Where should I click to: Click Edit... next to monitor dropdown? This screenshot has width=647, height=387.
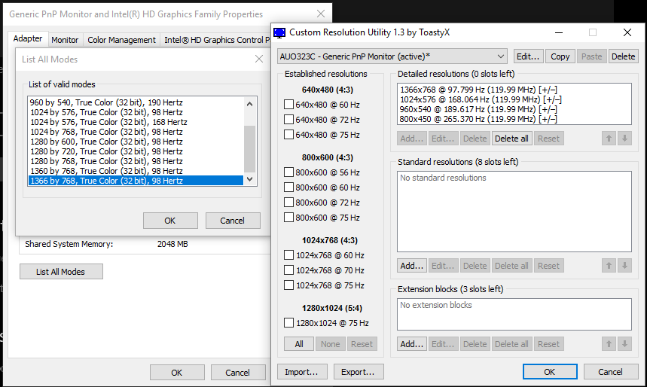(528, 56)
